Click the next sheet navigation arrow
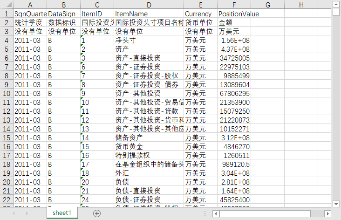Image resolution: width=341 pixels, height=220 pixels. [x=27, y=213]
